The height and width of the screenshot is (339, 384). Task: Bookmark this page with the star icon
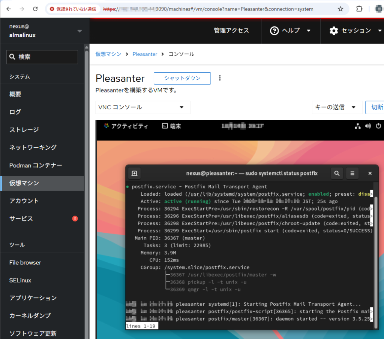pyautogui.click(x=340, y=9)
